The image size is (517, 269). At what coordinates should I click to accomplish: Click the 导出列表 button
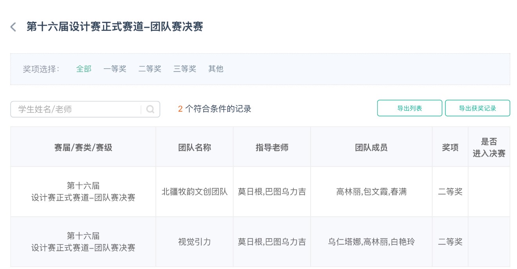click(409, 108)
